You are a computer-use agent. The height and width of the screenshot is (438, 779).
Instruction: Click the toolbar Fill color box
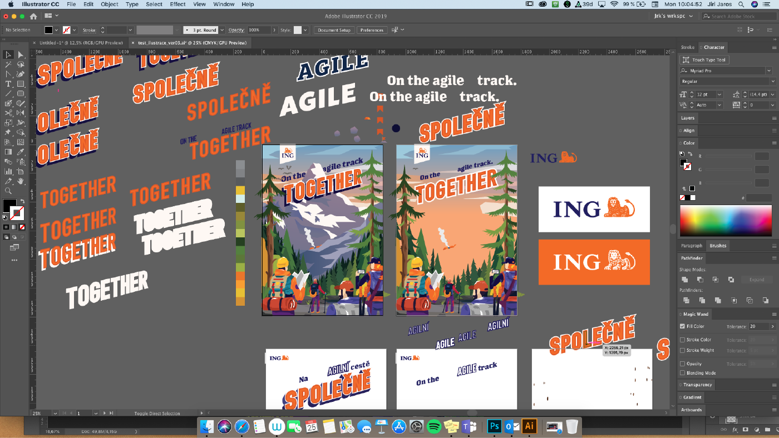[x=9, y=206]
